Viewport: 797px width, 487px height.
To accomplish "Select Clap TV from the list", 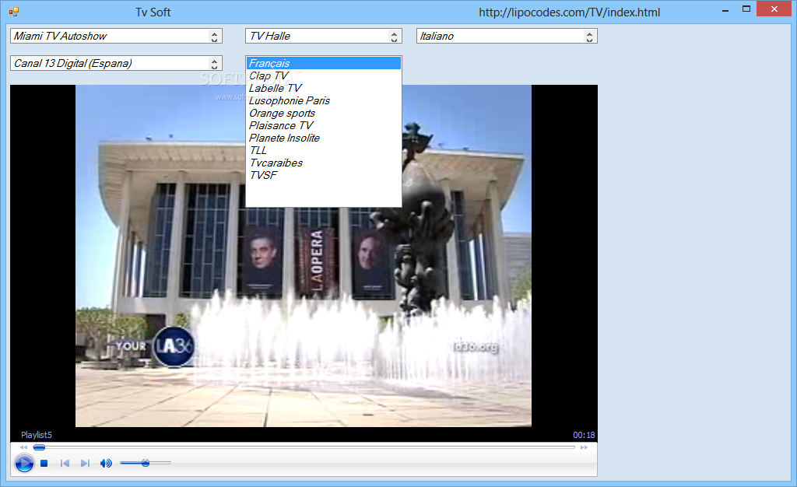I will [323, 75].
